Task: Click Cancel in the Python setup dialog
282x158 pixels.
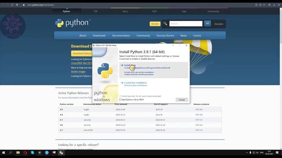Action: [x=182, y=100]
